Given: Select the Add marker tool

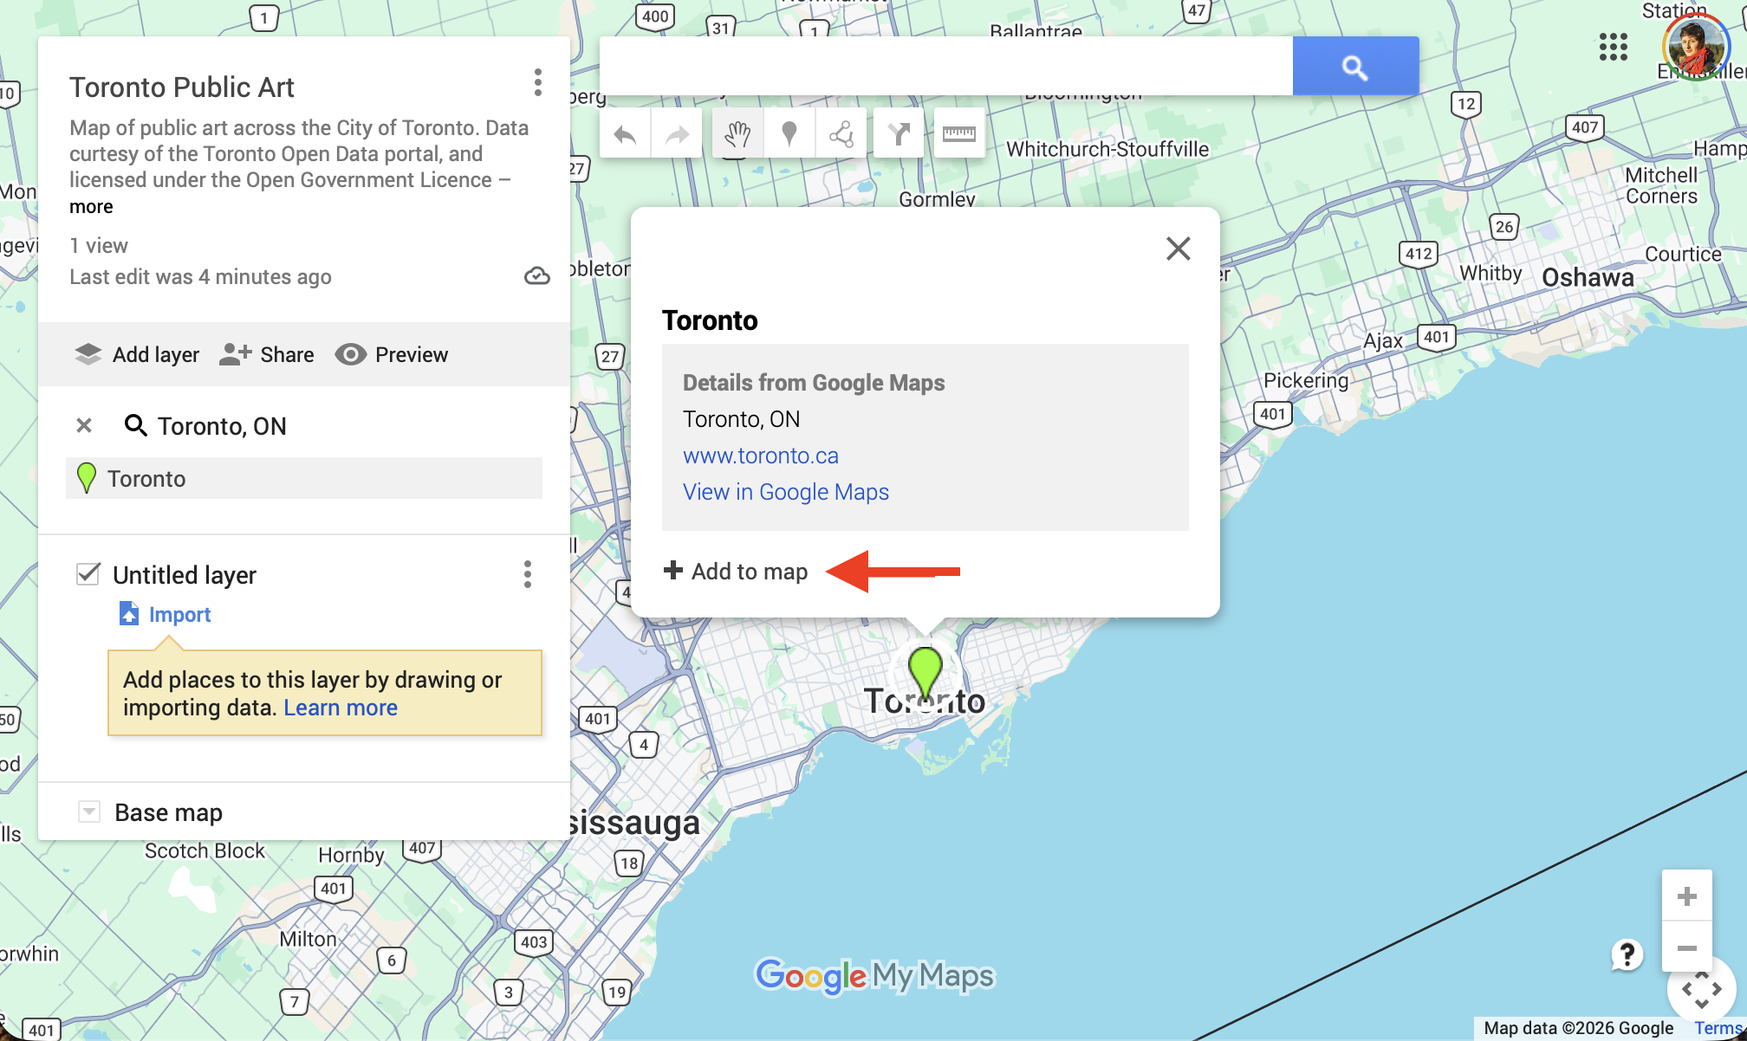Looking at the screenshot, I should tap(789, 134).
